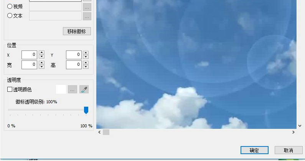Click the white transparent color swatch
This screenshot has height=161, width=305.
pos(61,89)
